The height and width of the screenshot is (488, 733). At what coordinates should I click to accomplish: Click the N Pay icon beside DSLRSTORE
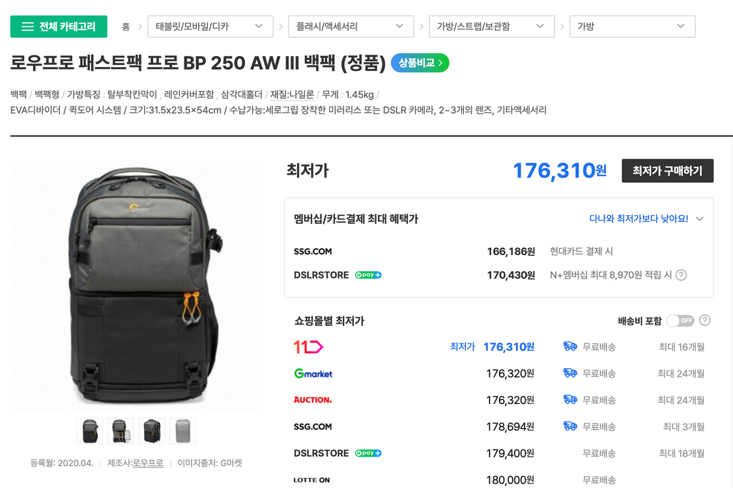pos(367,454)
